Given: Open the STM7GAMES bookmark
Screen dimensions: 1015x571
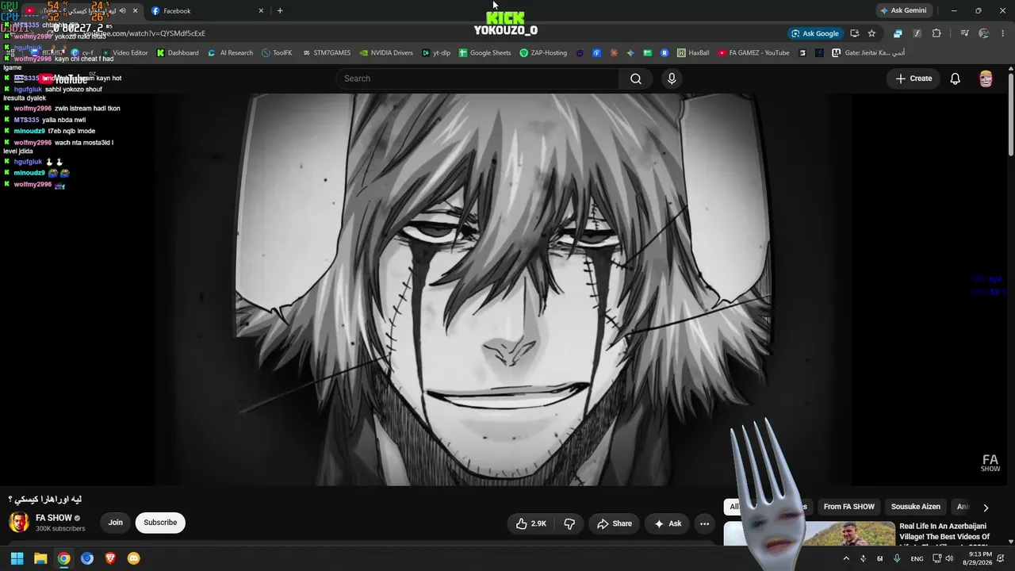Looking at the screenshot, I should coord(325,53).
